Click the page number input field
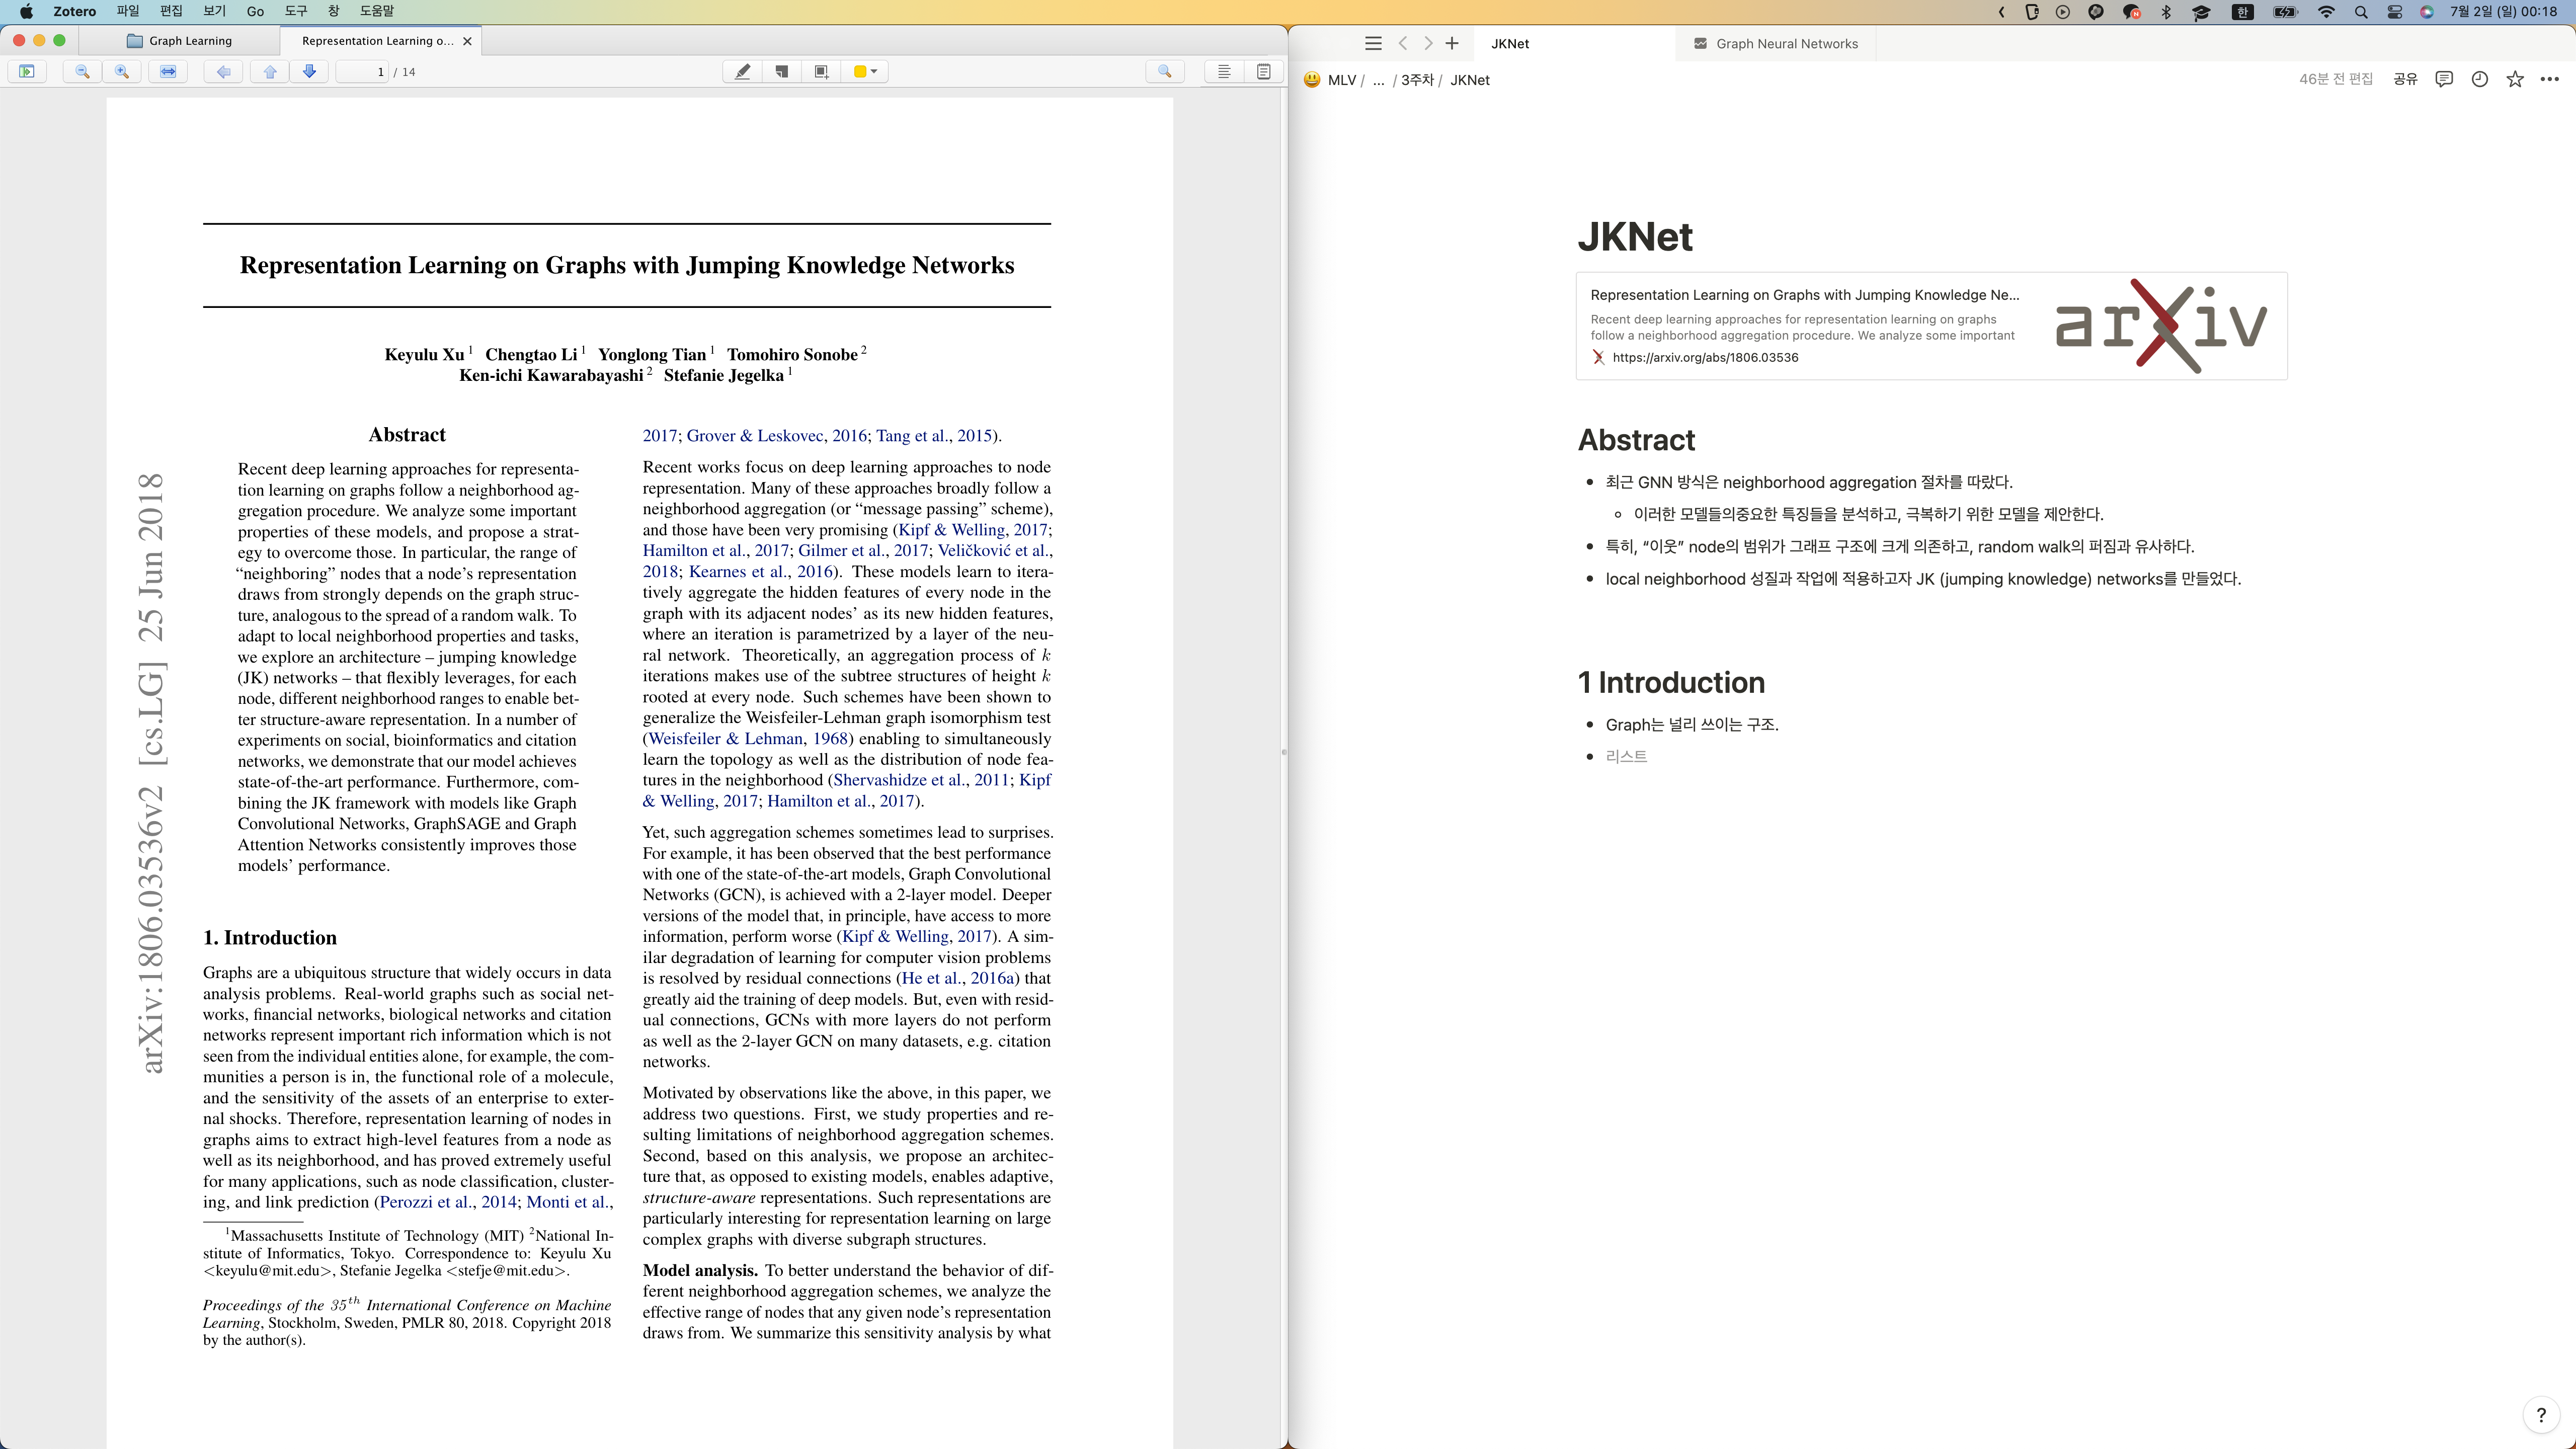Screen dimensions: 2576x1449 [x=363, y=71]
